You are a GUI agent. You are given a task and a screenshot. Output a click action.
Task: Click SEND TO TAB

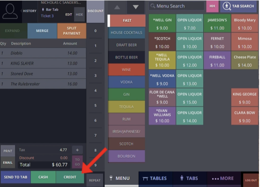pos(16,177)
